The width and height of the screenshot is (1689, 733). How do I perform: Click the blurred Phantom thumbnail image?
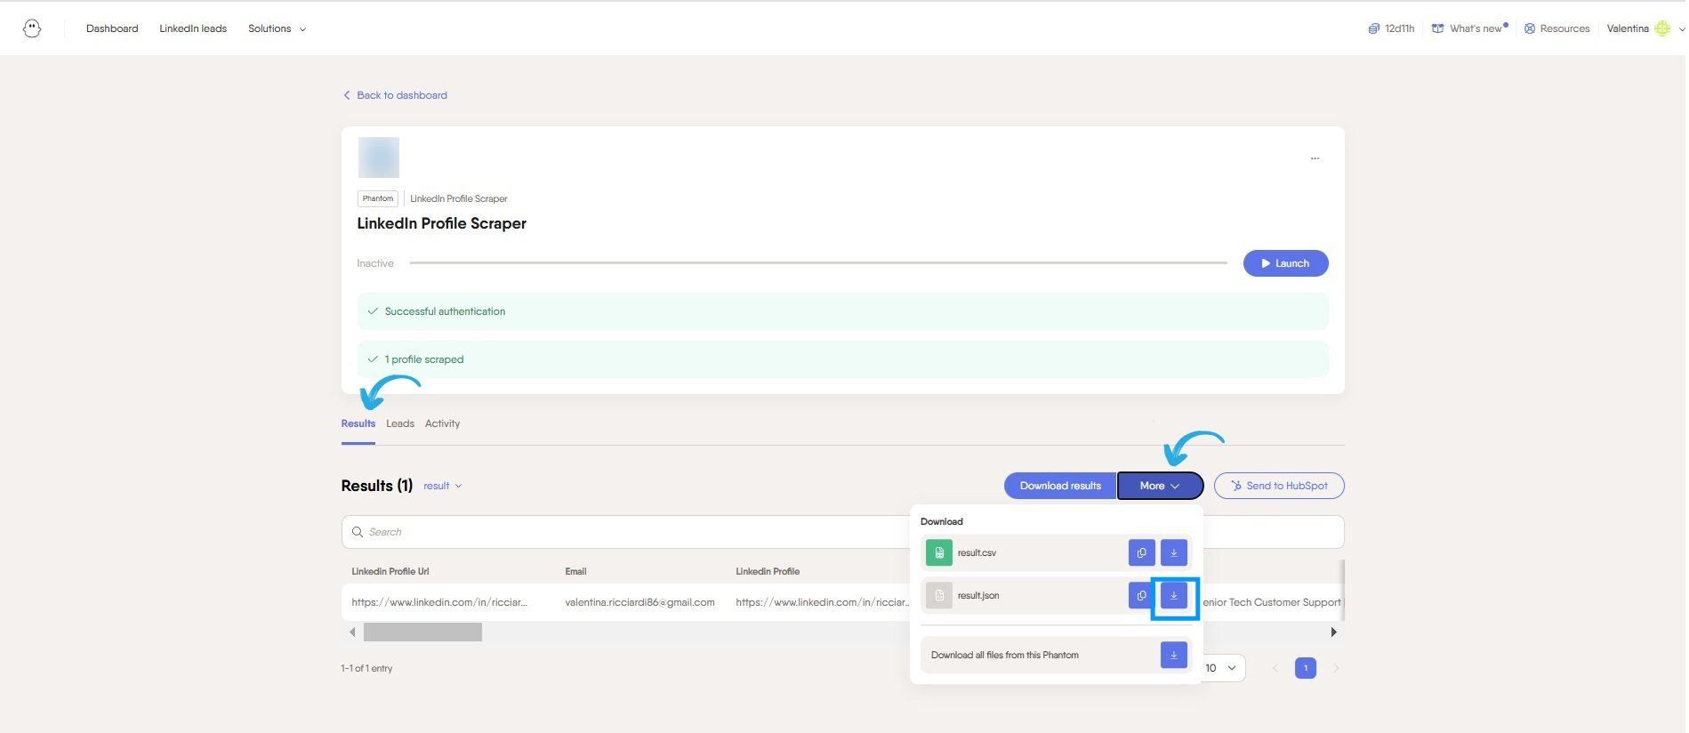tap(378, 157)
